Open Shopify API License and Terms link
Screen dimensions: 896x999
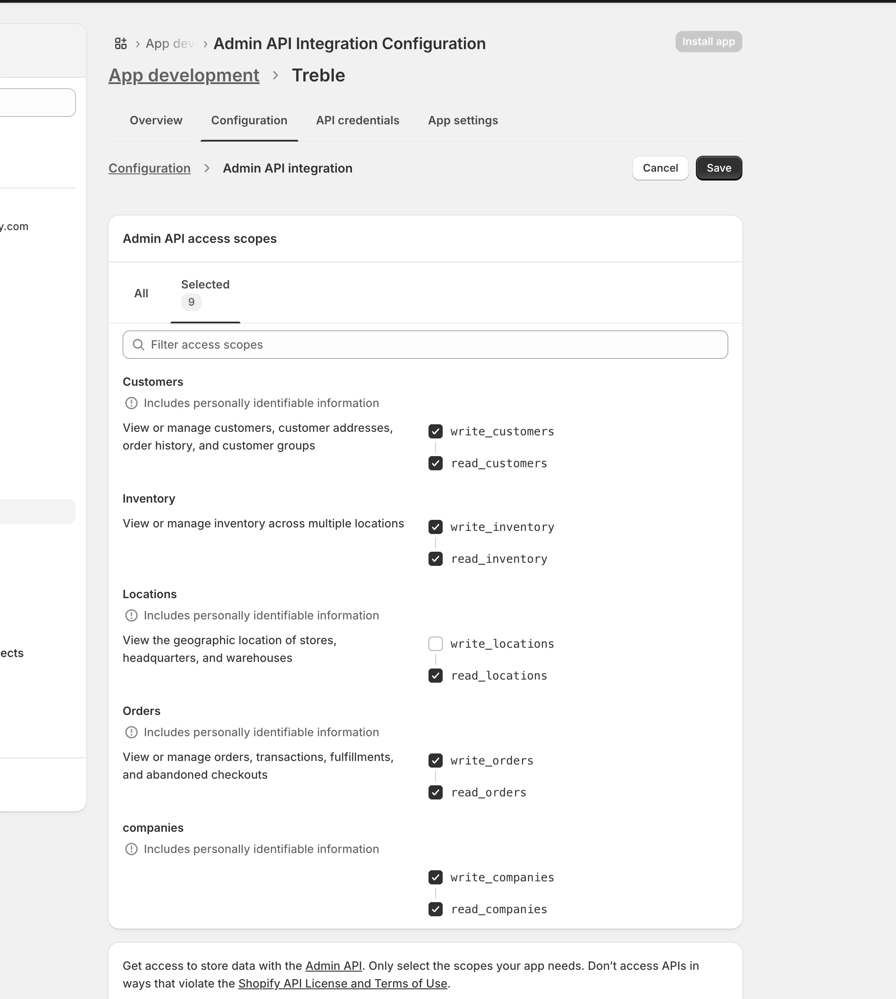point(343,983)
